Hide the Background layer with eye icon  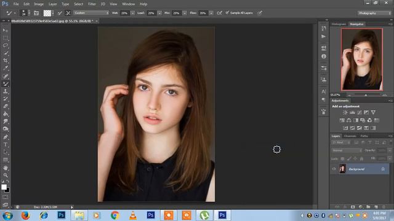pyautogui.click(x=334, y=169)
